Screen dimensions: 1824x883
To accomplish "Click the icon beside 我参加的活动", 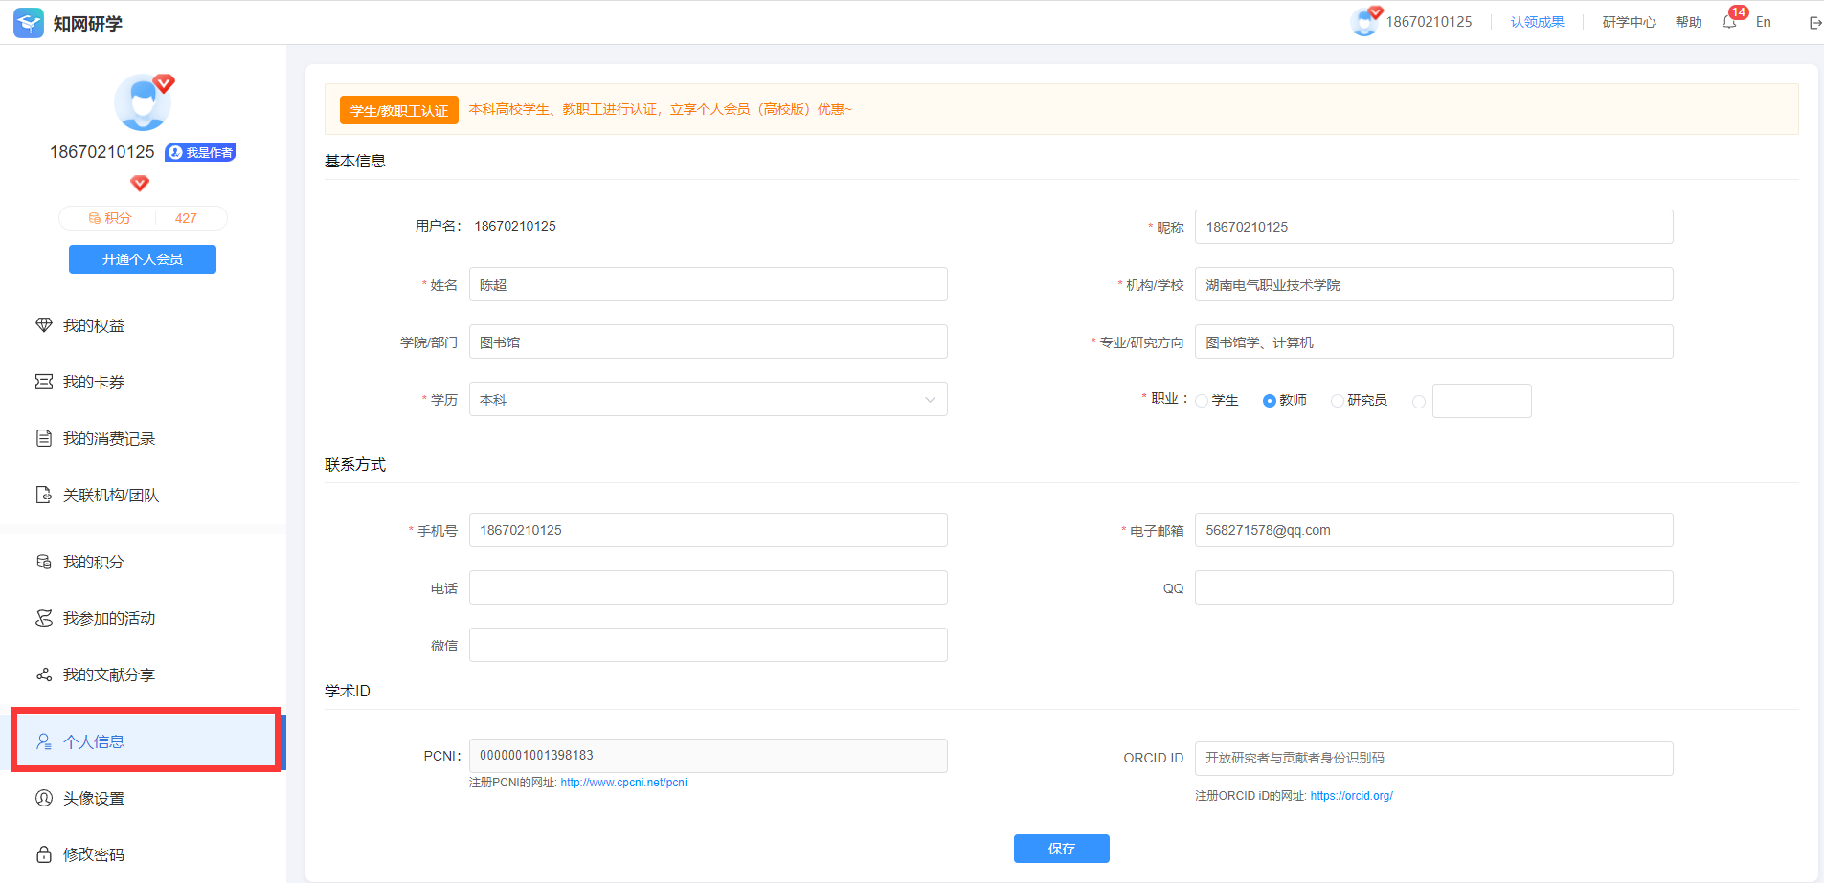I will point(44,618).
